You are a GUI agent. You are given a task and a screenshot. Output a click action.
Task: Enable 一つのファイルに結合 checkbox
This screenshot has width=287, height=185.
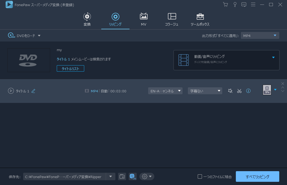[x=200, y=176]
